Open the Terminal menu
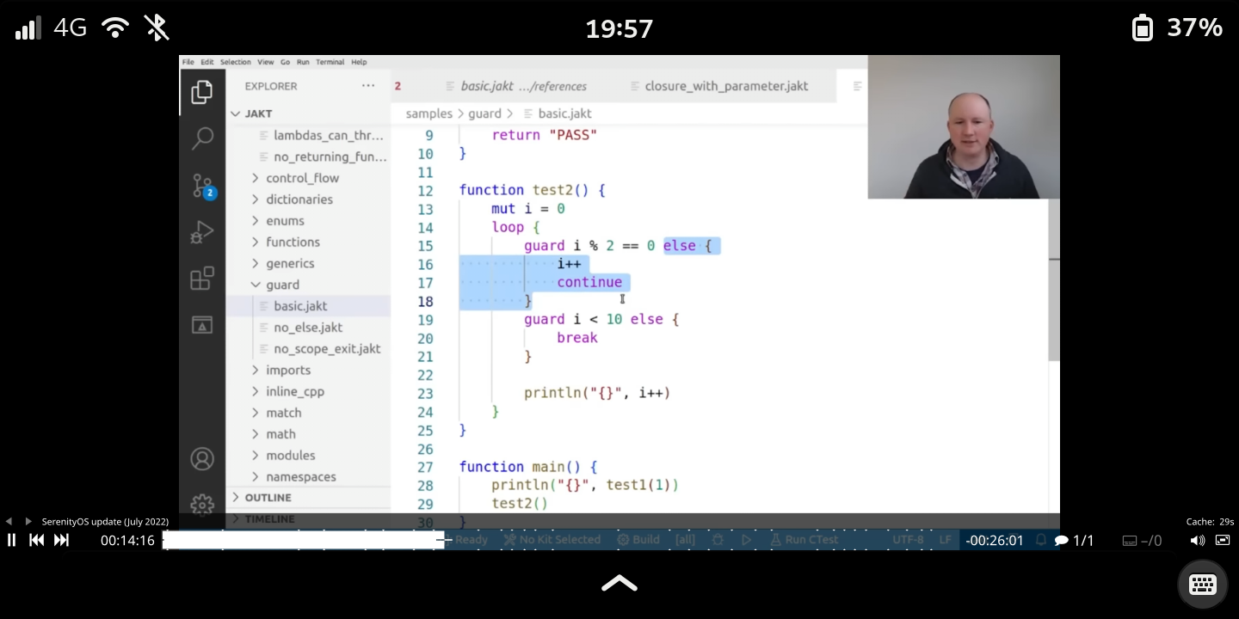 pos(330,62)
